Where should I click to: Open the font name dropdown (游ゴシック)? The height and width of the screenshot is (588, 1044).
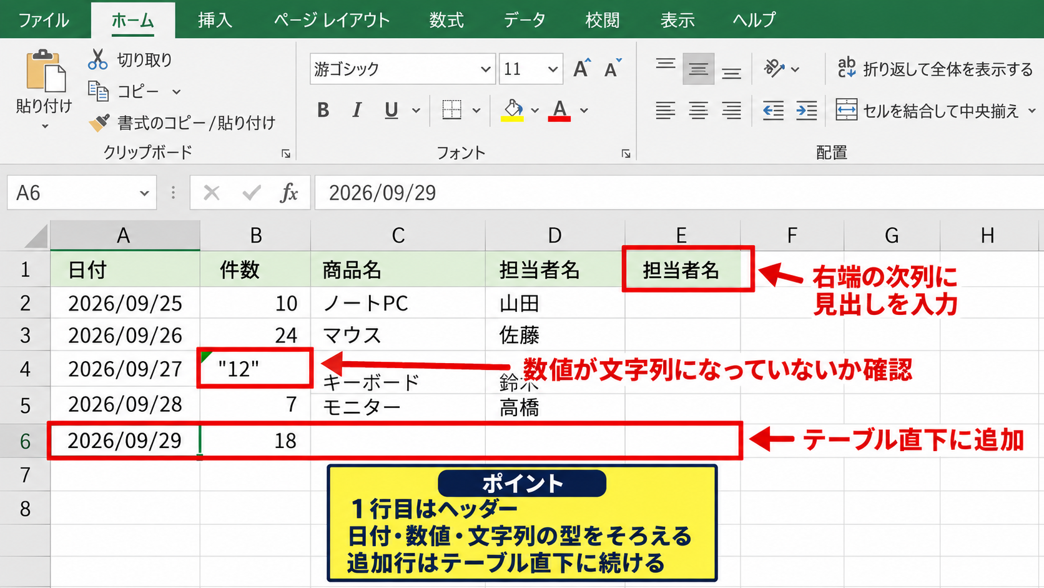(x=485, y=69)
